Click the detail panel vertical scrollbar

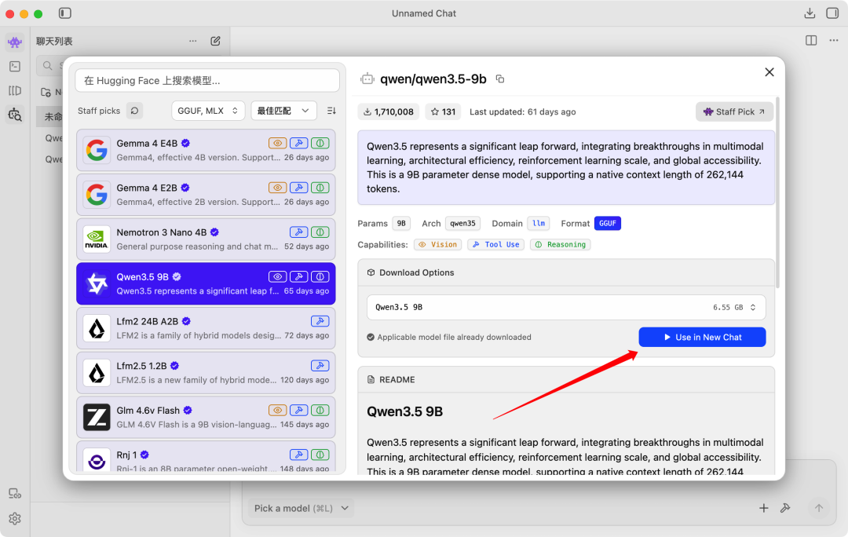(x=777, y=192)
